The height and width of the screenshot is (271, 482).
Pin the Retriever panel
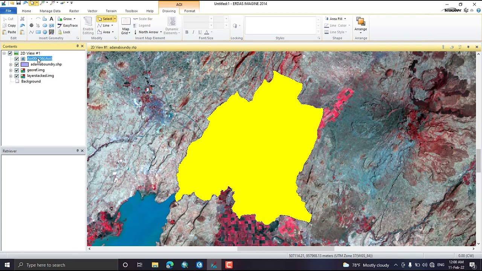click(x=78, y=151)
